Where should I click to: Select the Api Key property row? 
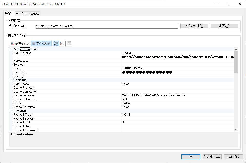coord(123,76)
